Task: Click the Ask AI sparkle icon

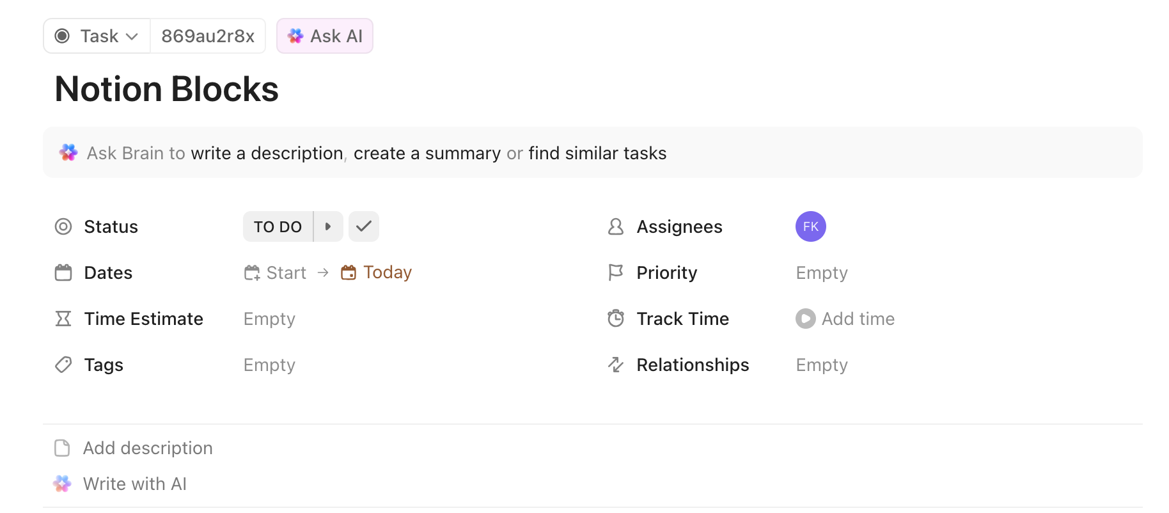Action: click(x=295, y=36)
